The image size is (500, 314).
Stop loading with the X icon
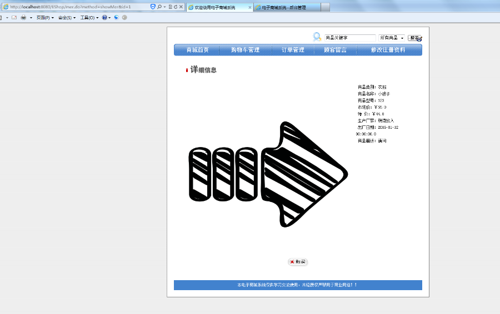tap(181, 7)
